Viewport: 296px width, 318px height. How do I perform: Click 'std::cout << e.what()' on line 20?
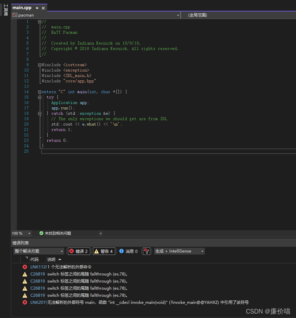point(76,124)
